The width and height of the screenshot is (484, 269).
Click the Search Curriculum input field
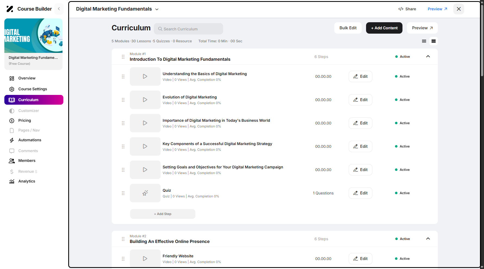[188, 29]
